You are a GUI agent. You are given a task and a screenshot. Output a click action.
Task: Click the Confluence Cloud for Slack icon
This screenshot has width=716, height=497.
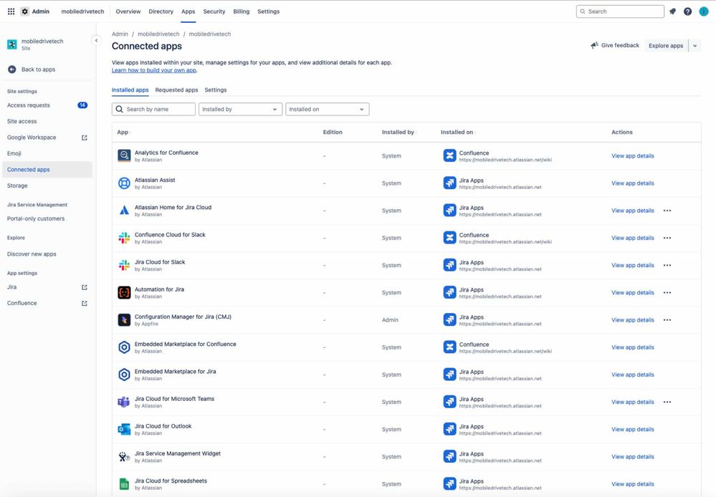pyautogui.click(x=124, y=238)
